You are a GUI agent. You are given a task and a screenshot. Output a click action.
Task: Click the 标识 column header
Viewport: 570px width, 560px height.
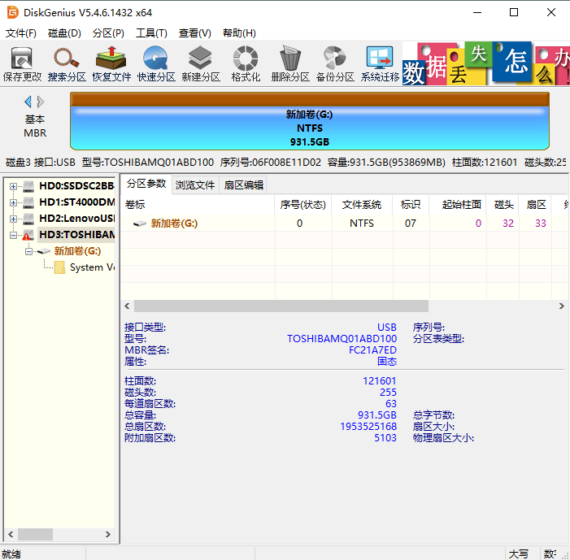(x=411, y=205)
